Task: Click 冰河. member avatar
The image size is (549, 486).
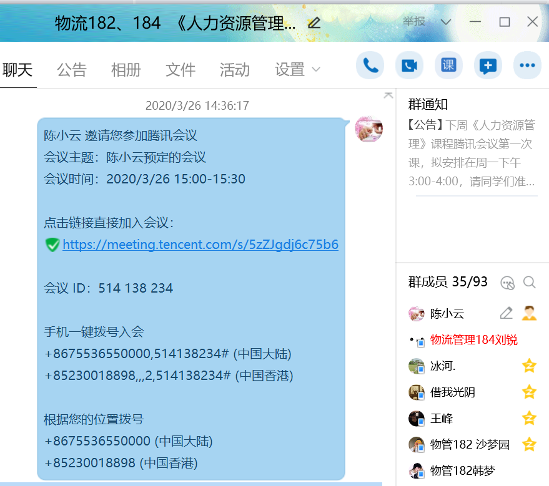Action: tap(417, 366)
